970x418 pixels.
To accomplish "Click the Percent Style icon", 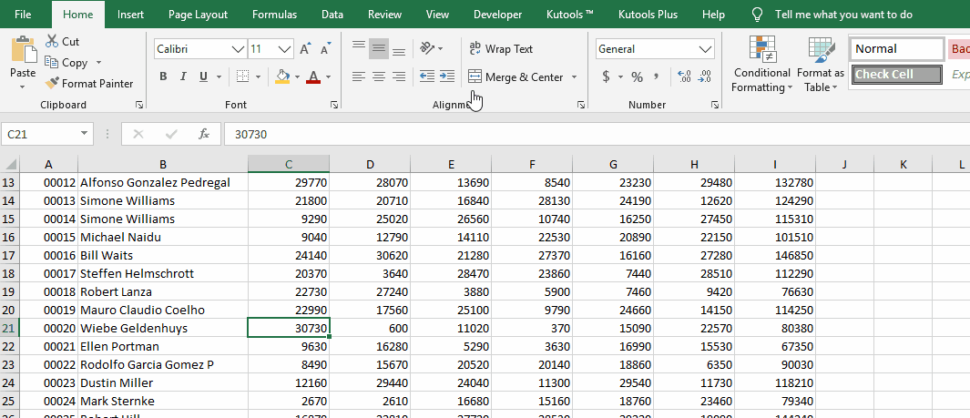I will click(637, 76).
